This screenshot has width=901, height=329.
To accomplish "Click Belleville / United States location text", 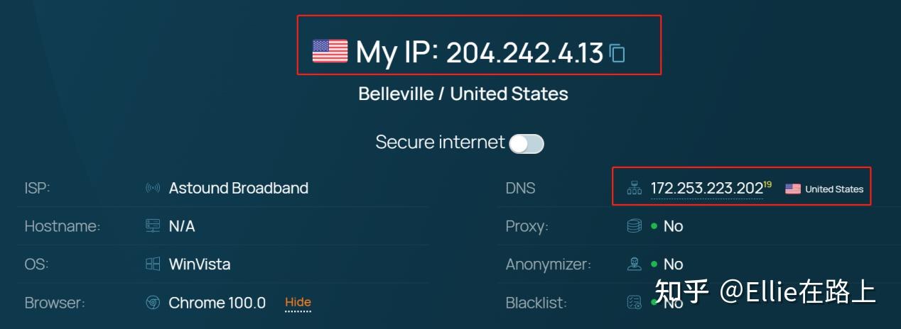I will click(463, 94).
